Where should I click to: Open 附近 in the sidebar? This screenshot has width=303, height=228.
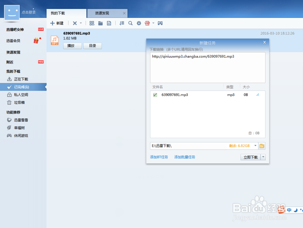pyautogui.click(x=10, y=62)
